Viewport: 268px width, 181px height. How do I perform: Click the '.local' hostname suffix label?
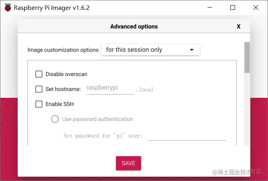tap(144, 90)
